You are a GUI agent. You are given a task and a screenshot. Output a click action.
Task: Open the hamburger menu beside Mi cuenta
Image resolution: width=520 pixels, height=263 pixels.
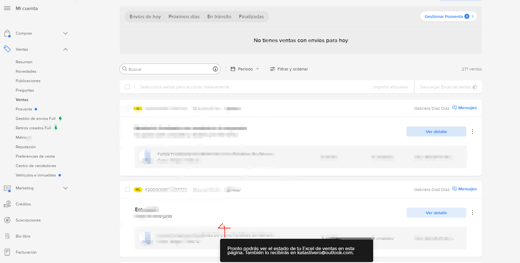click(x=7, y=8)
